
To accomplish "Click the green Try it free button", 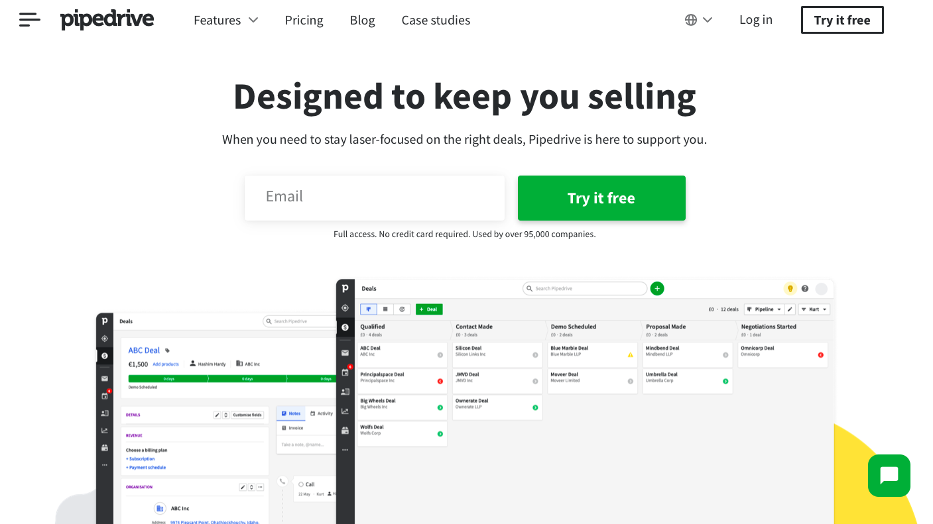I will click(x=601, y=198).
